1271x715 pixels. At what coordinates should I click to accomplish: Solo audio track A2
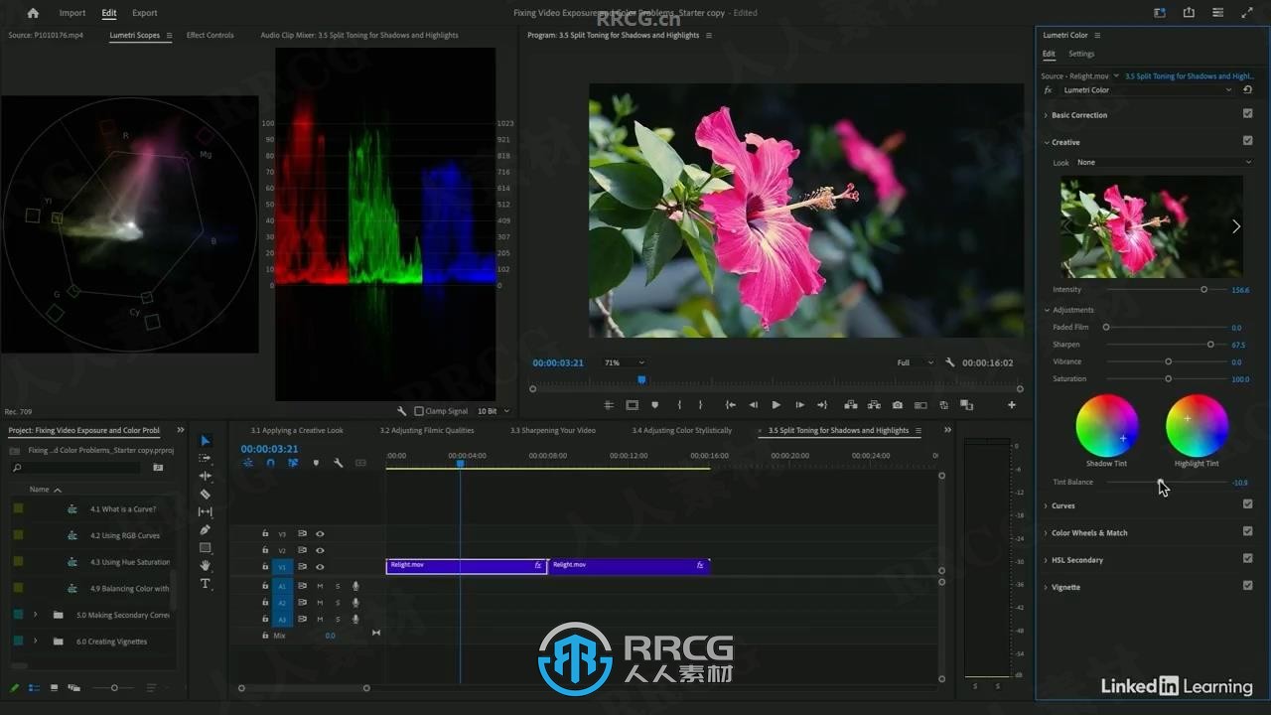click(x=338, y=603)
